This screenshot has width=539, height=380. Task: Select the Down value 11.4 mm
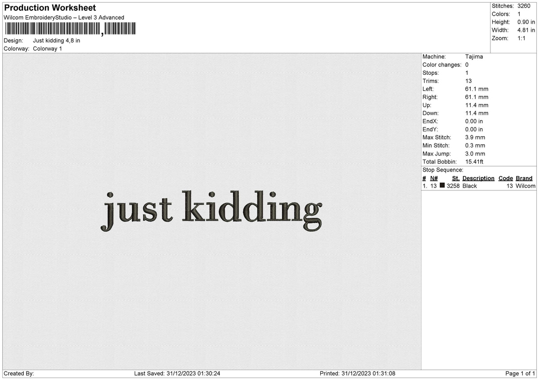pos(477,113)
